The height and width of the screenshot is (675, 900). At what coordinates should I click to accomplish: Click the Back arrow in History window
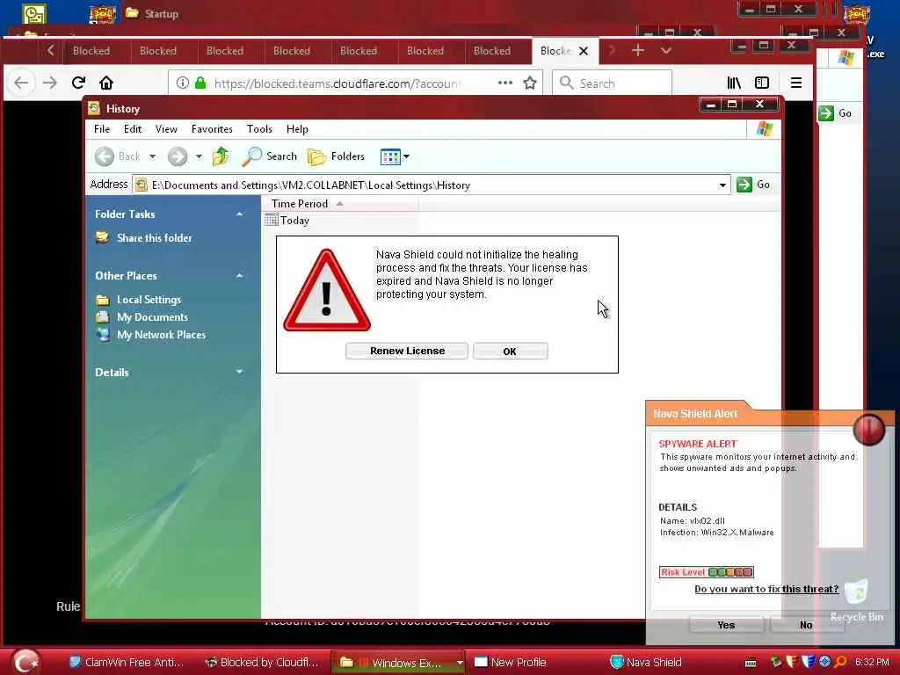105,156
